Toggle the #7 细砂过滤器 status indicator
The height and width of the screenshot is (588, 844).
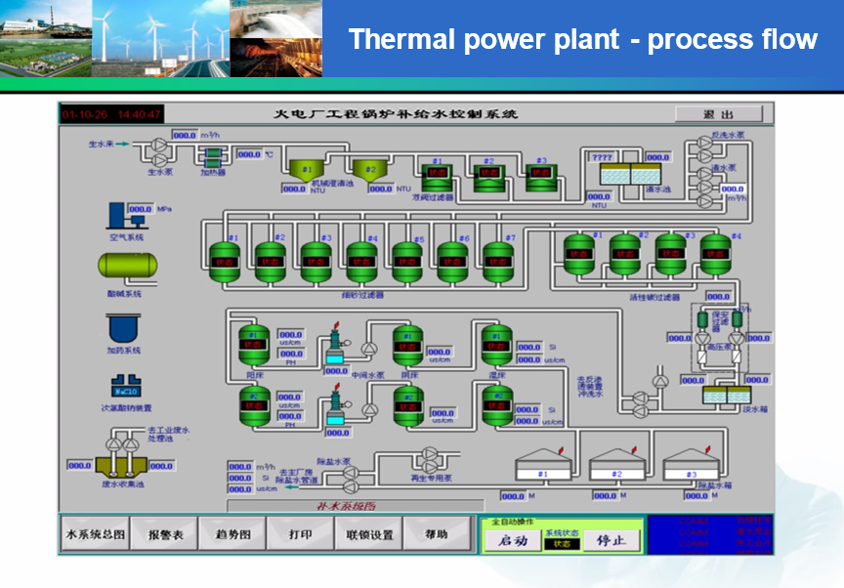497,261
